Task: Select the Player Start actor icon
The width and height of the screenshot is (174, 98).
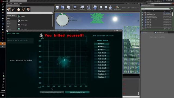Action: (19, 21)
